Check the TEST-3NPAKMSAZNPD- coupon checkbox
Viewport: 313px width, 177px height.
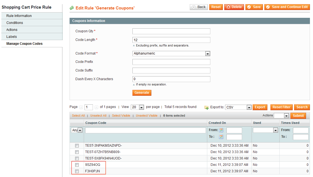(x=77, y=146)
